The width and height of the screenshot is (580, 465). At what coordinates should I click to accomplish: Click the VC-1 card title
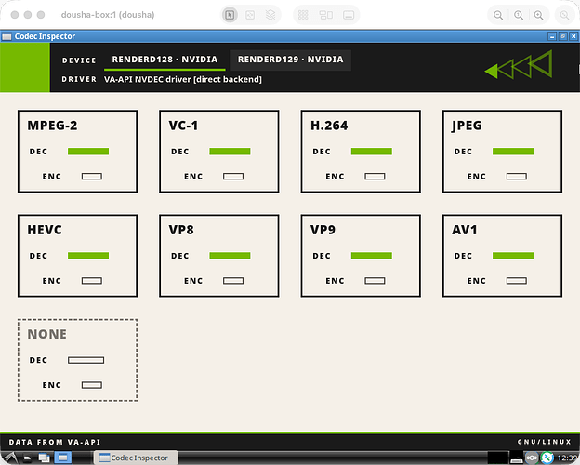pyautogui.click(x=183, y=126)
